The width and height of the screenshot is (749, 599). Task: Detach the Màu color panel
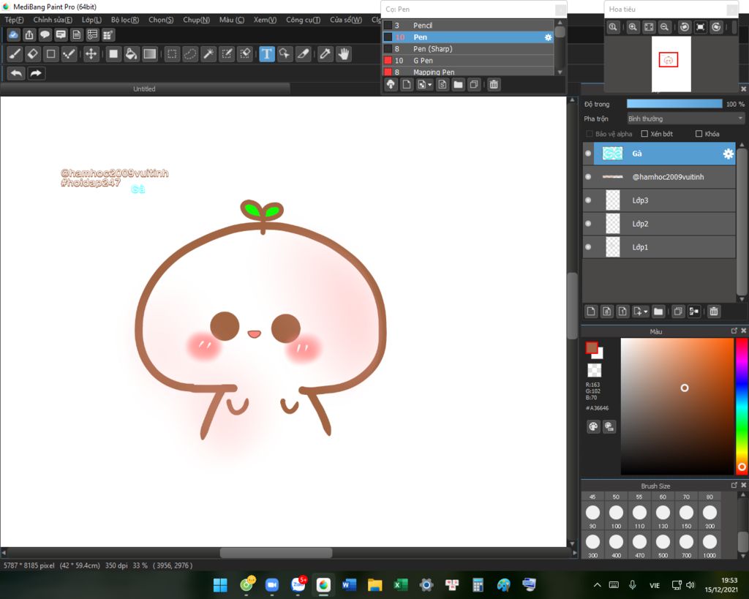pos(734,331)
